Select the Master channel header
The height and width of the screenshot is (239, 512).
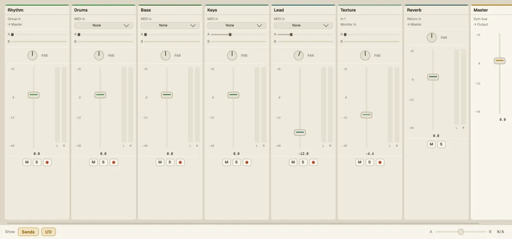pyautogui.click(x=491, y=10)
